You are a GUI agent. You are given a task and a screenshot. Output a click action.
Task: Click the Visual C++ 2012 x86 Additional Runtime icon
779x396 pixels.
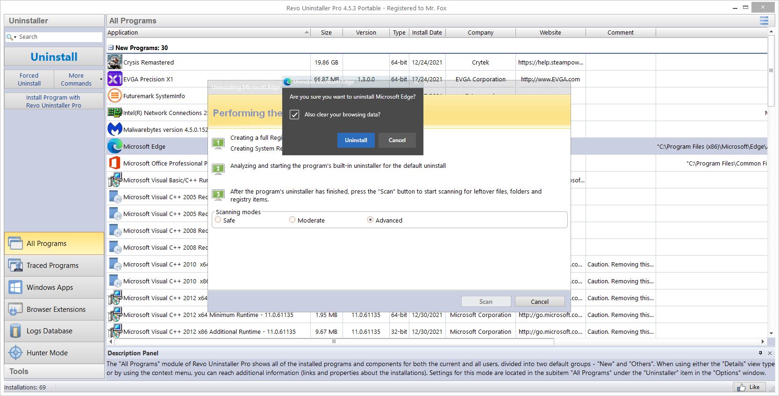114,331
